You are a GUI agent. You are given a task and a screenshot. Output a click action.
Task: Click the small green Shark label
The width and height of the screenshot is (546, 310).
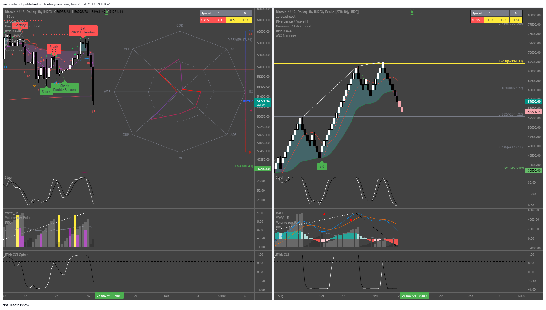pyautogui.click(x=46, y=92)
